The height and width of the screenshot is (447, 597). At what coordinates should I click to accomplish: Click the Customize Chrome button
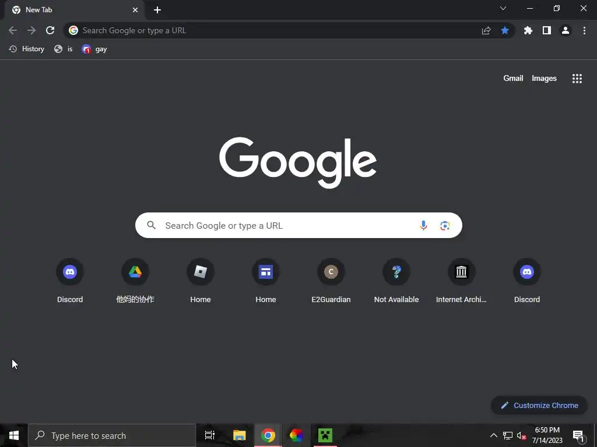(x=539, y=405)
